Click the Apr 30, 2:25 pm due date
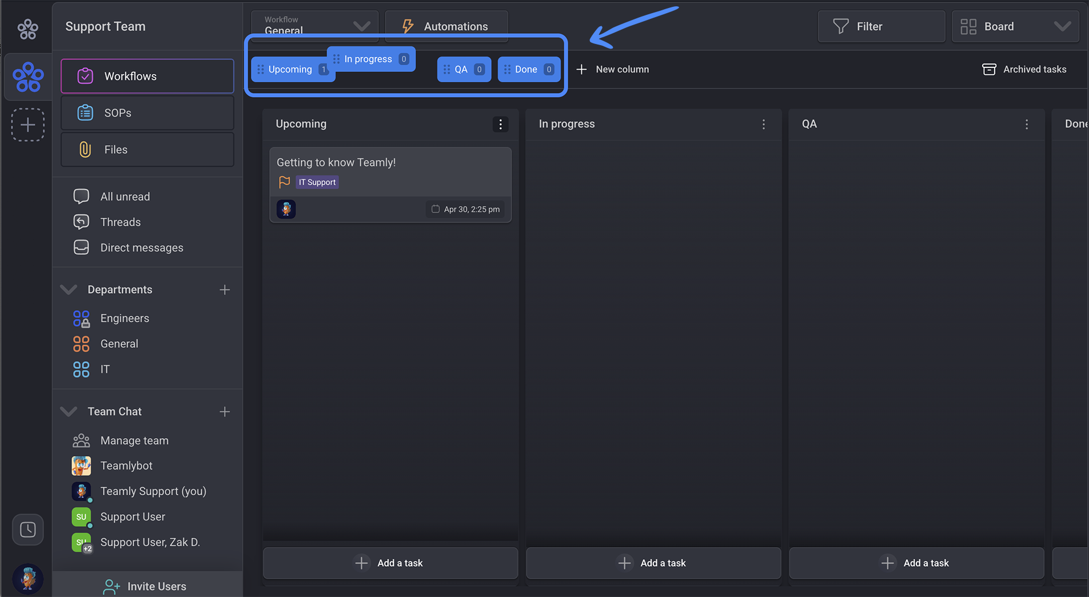Screen dimensions: 1089x597 coord(466,209)
